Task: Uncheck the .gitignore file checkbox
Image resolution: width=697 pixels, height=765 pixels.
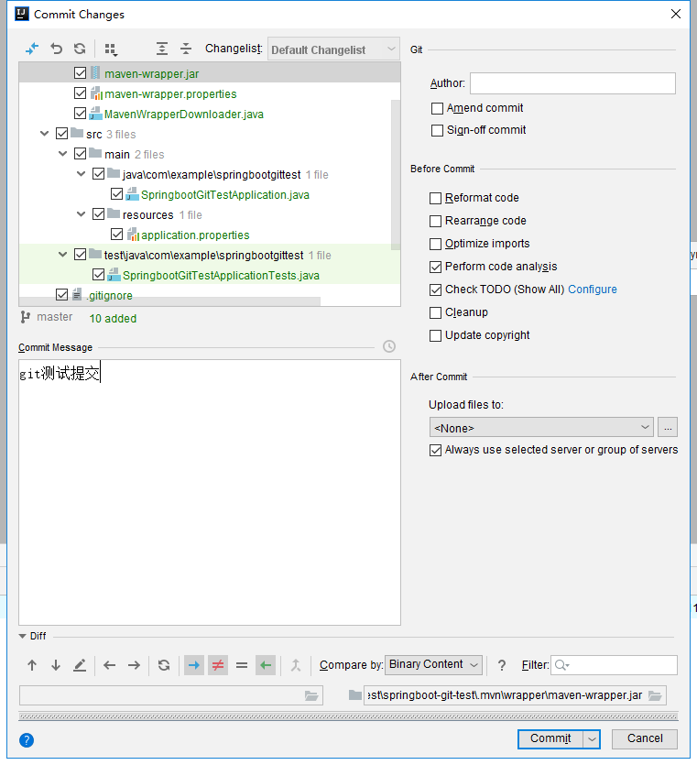Action: click(x=61, y=295)
